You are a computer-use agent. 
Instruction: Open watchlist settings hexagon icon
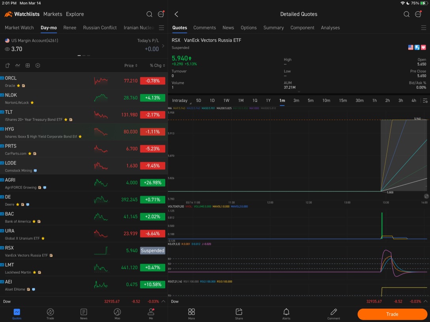coord(38,66)
